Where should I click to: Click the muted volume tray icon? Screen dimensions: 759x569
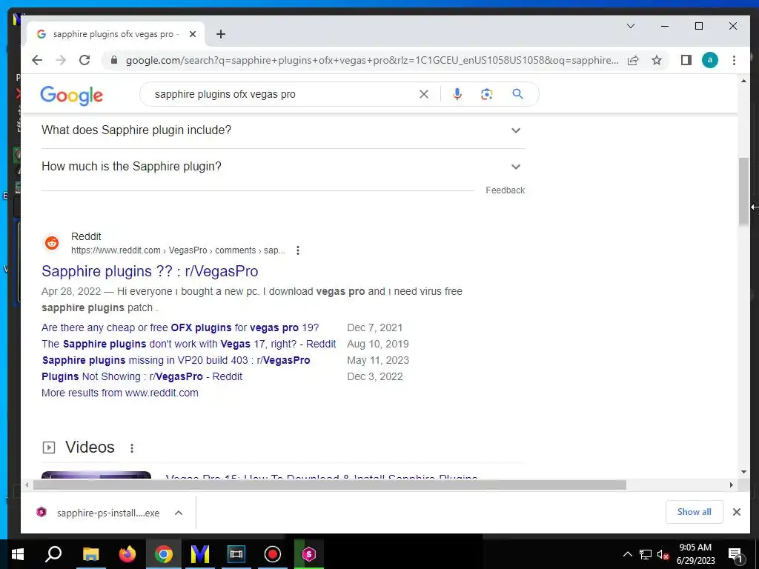pyautogui.click(x=663, y=554)
